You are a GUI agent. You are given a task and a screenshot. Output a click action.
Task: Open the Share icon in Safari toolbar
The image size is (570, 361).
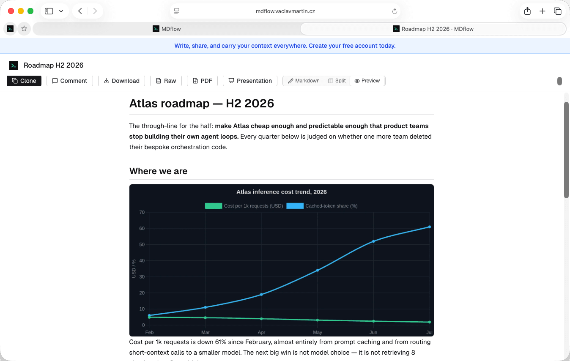[x=527, y=11]
